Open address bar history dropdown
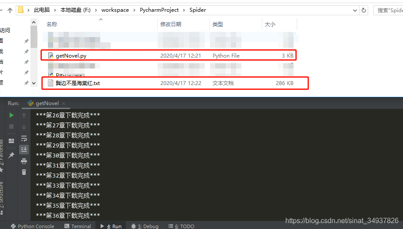 coord(355,10)
